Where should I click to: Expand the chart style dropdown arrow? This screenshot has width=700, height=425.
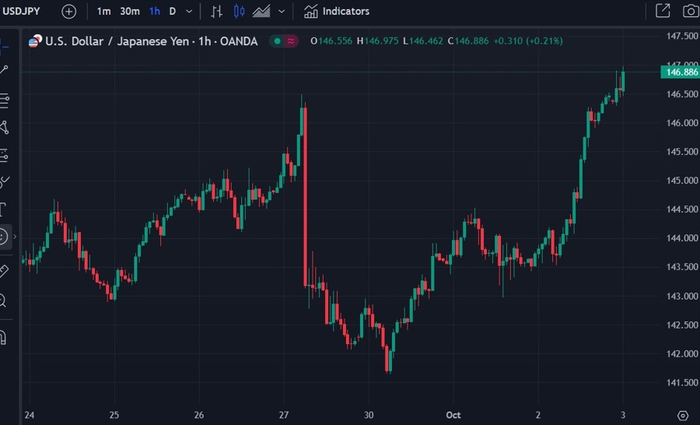tap(282, 12)
